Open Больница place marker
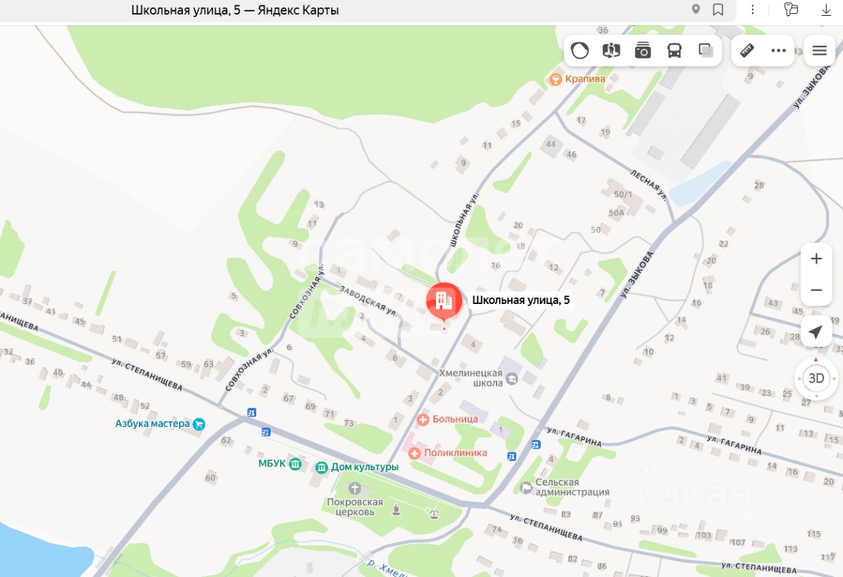The width and height of the screenshot is (843, 577). click(448, 419)
